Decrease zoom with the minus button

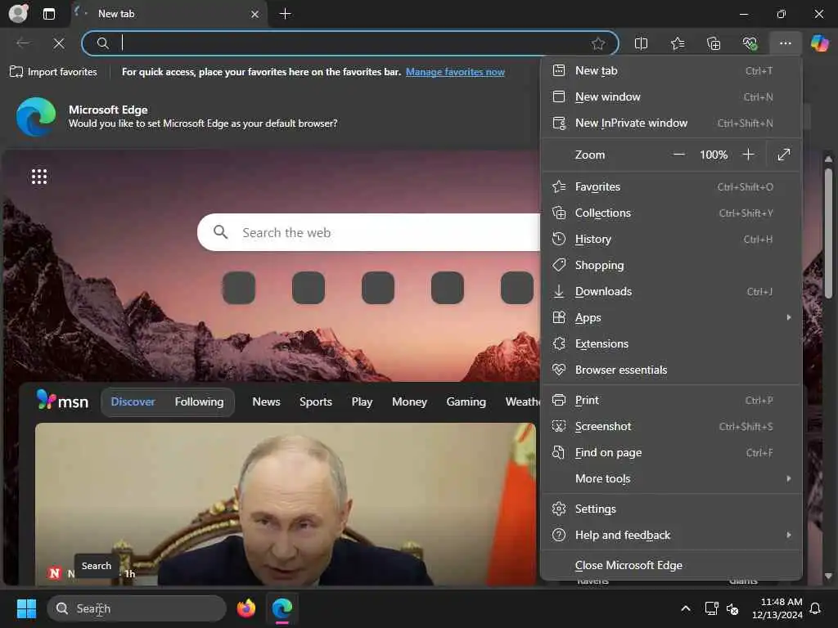(679, 155)
